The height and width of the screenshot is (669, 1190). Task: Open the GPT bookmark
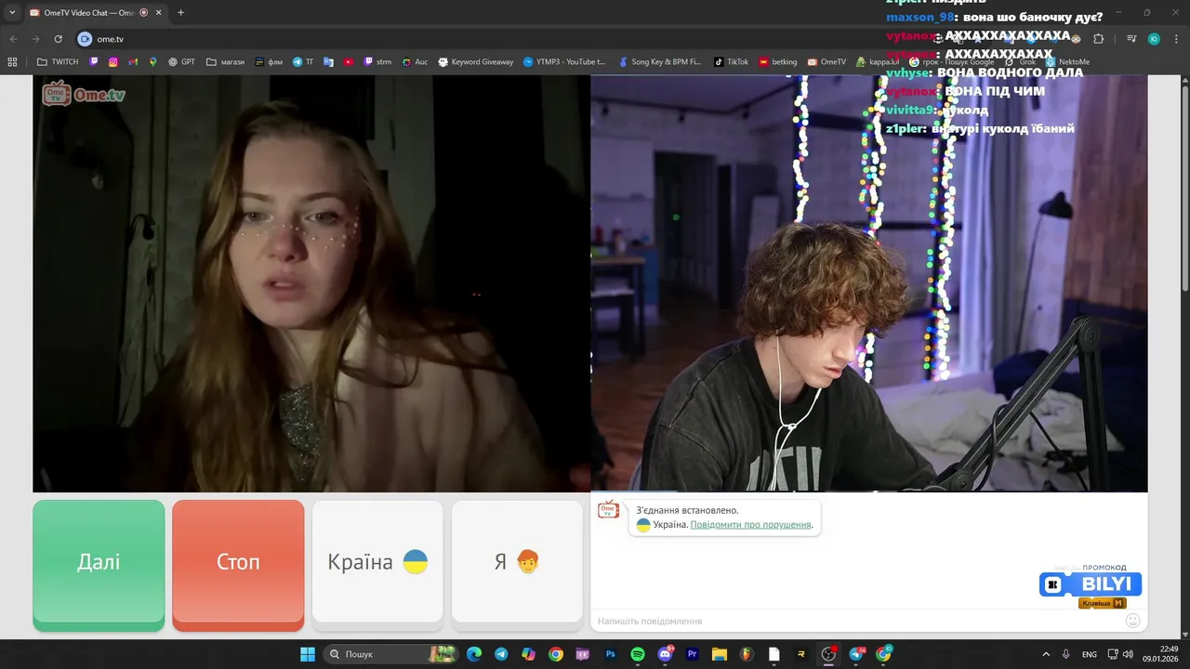tap(181, 62)
